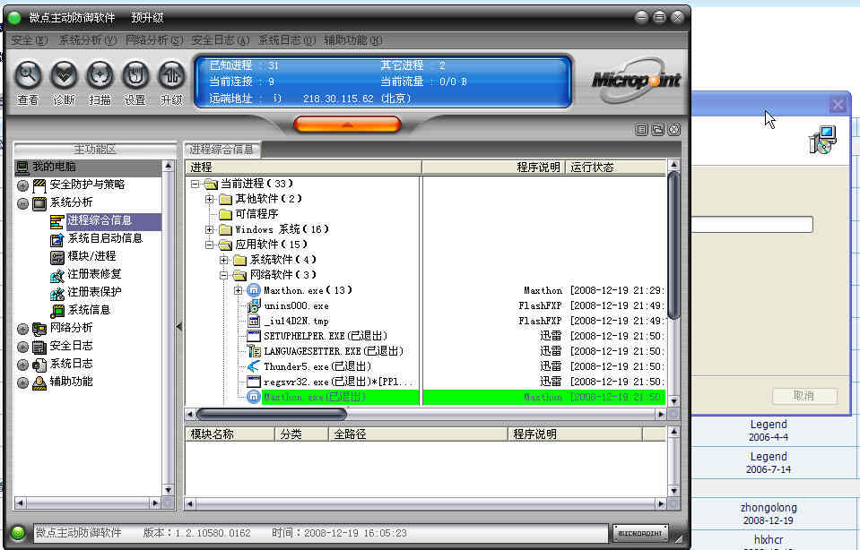The image size is (860, 550).
Task: Collapse the 当前进程 (33) tree node
Action: pyautogui.click(x=195, y=184)
